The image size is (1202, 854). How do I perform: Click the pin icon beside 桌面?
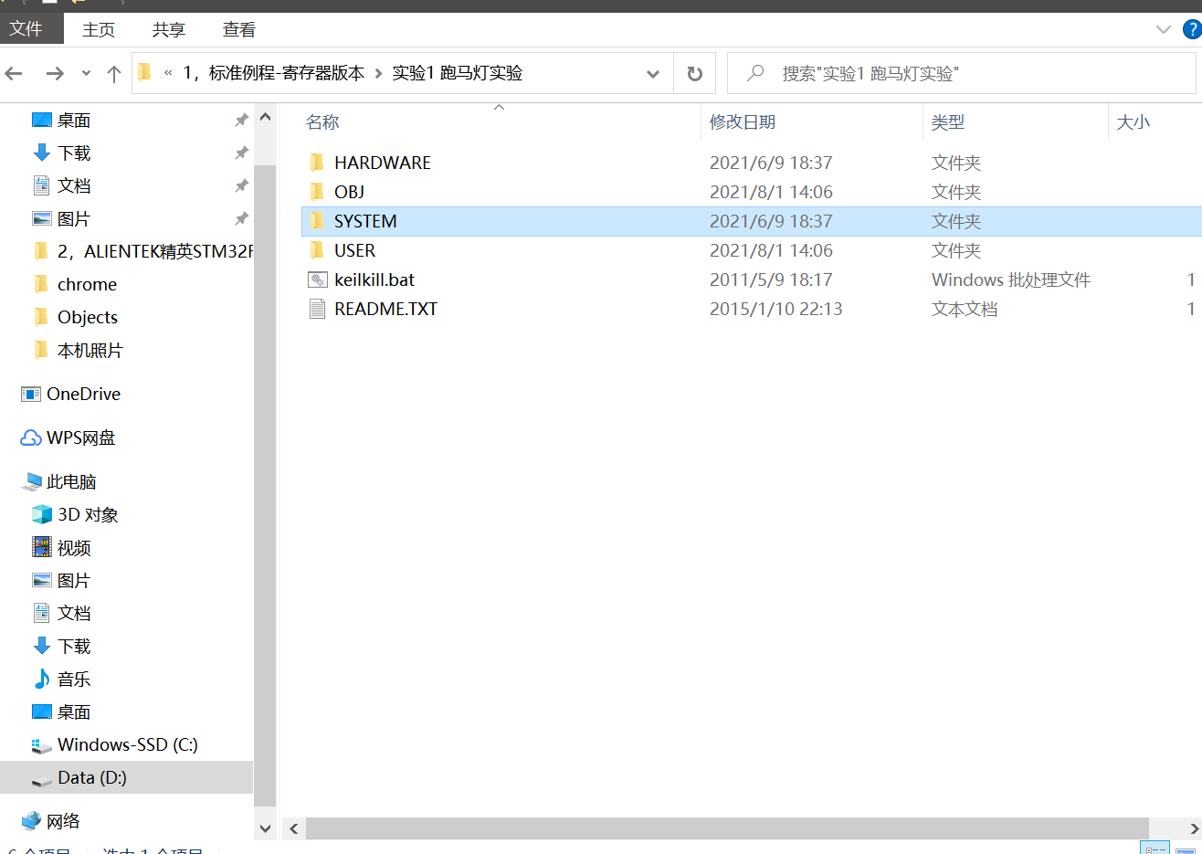(241, 120)
